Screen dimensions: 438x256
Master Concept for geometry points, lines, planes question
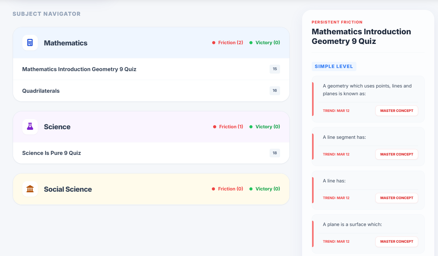(x=397, y=111)
